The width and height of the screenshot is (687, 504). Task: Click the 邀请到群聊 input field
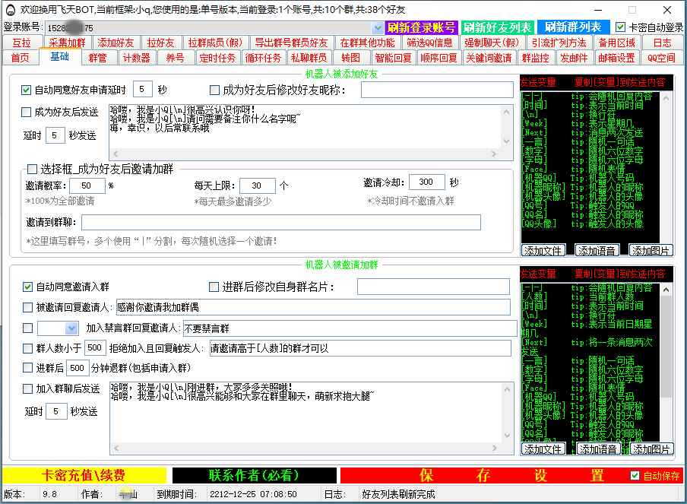point(281,222)
